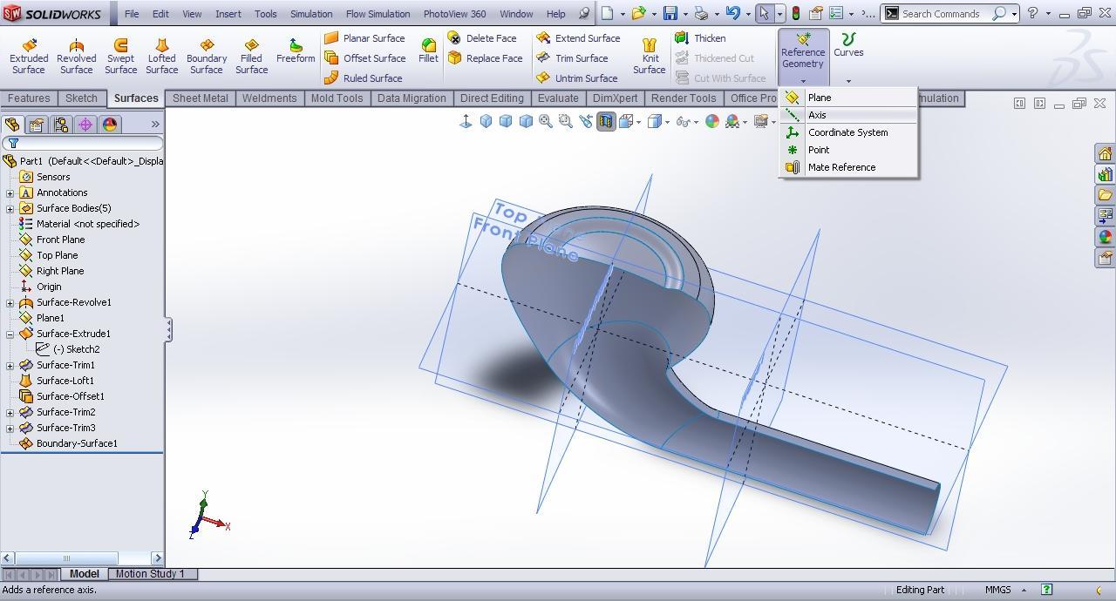
Task: Open the Help question mark icon
Action: [x=1032, y=13]
